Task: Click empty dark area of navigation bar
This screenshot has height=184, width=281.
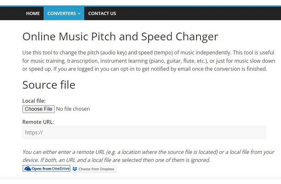Action: click(x=197, y=13)
